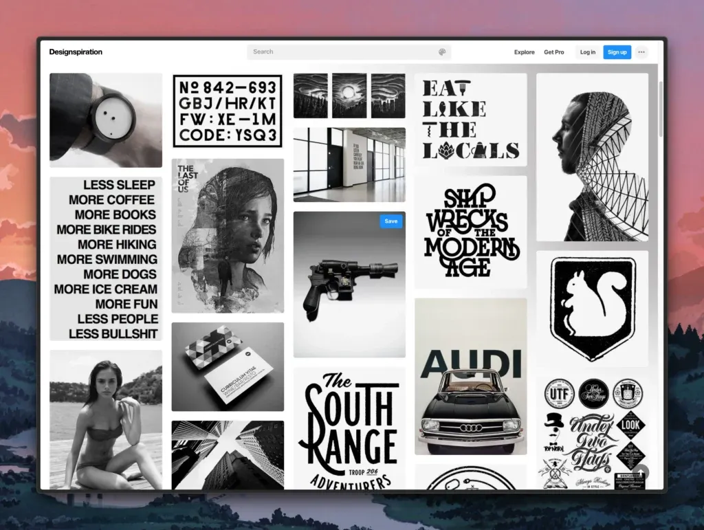Focus the Search input field
Viewport: 704px width, 530px height.
click(349, 52)
